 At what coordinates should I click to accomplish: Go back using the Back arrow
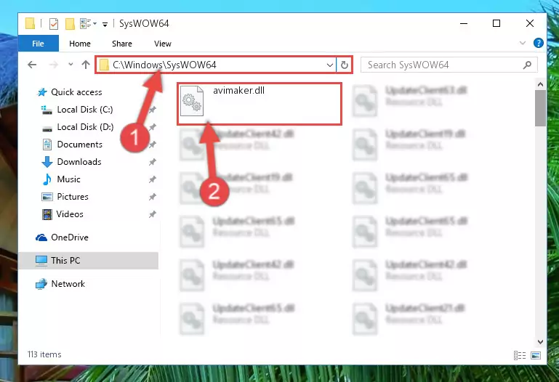(32, 65)
